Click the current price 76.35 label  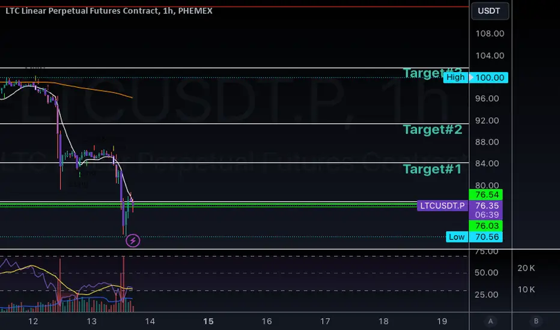(485, 205)
